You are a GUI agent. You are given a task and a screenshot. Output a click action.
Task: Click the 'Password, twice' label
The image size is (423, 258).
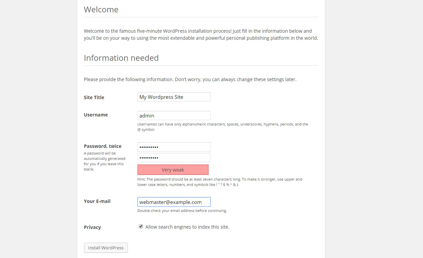pos(103,146)
